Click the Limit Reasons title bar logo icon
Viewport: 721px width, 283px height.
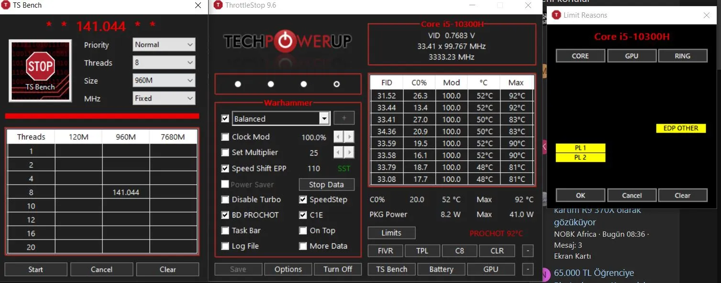coord(556,15)
